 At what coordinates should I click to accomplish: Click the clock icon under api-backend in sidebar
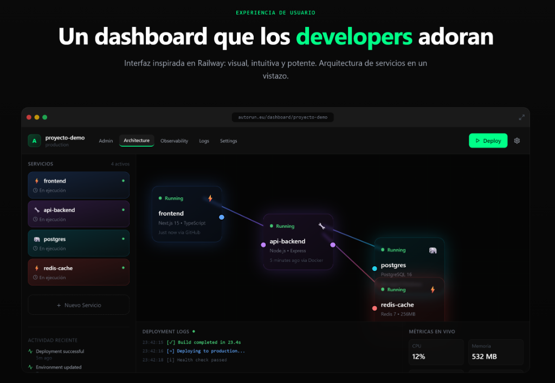[x=35, y=220]
